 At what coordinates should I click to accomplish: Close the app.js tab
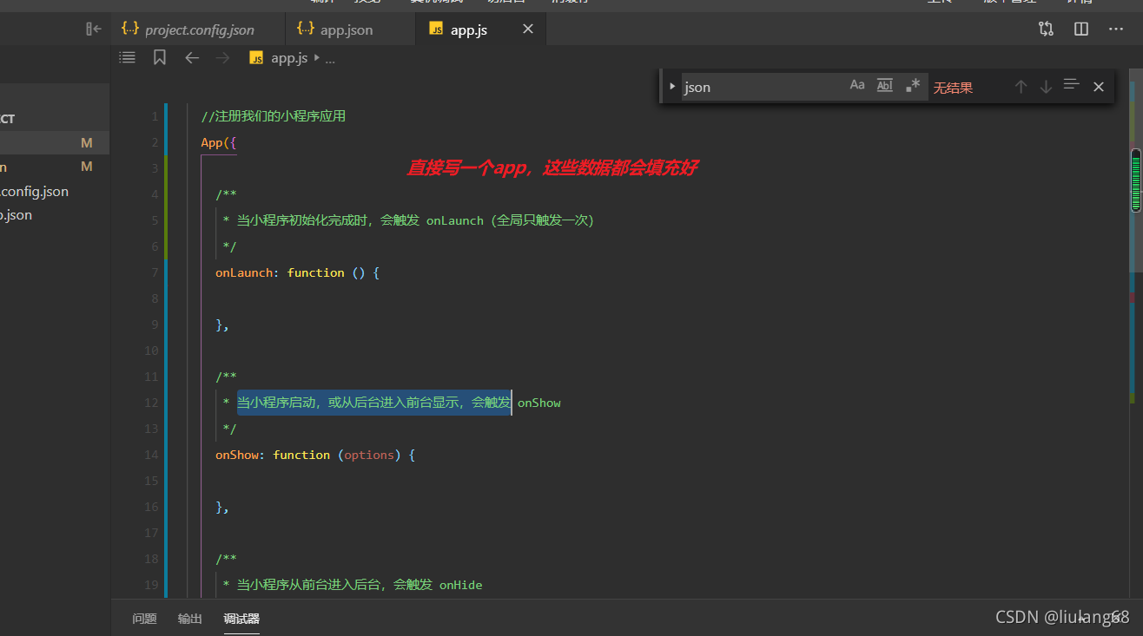click(x=528, y=30)
